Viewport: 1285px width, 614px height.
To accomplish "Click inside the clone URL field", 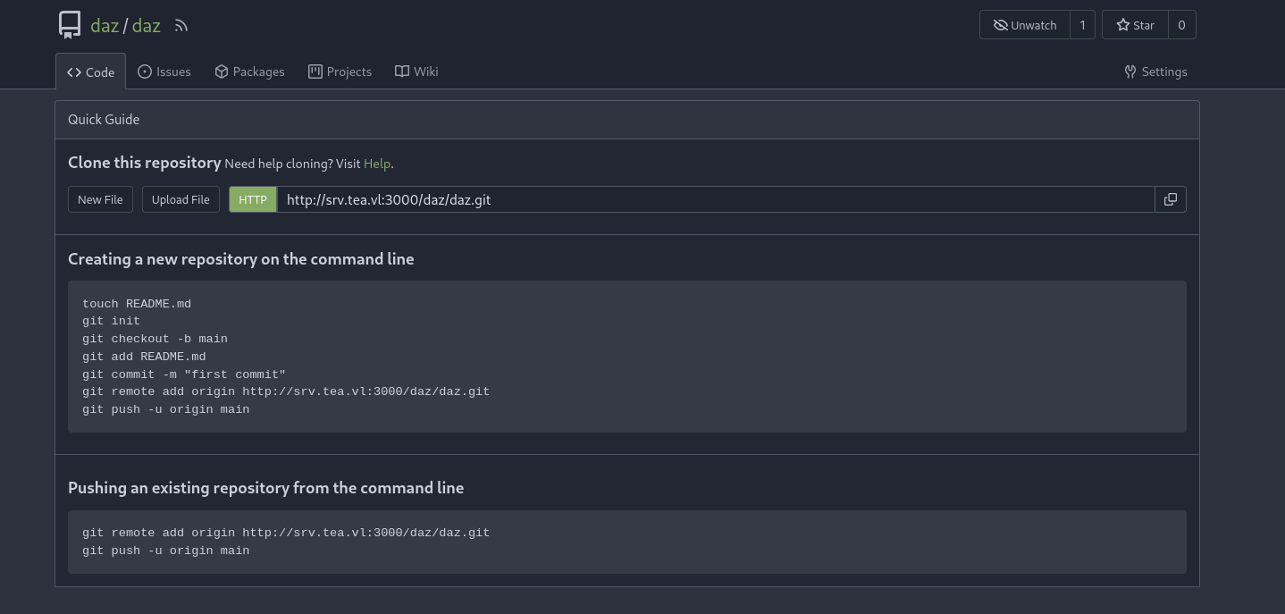I will (x=715, y=199).
